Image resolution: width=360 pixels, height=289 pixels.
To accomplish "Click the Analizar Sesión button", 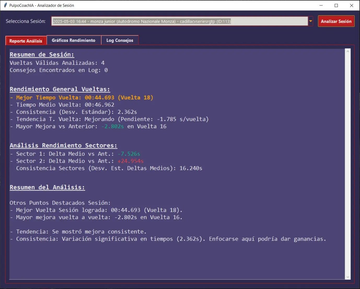I will coord(336,21).
